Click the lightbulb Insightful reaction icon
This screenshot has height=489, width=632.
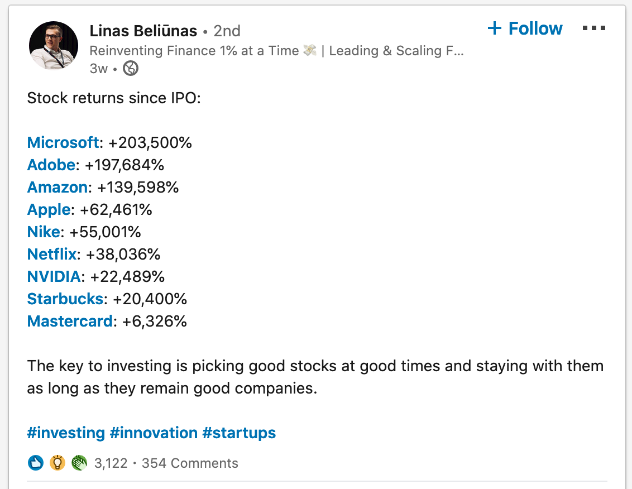tap(58, 463)
